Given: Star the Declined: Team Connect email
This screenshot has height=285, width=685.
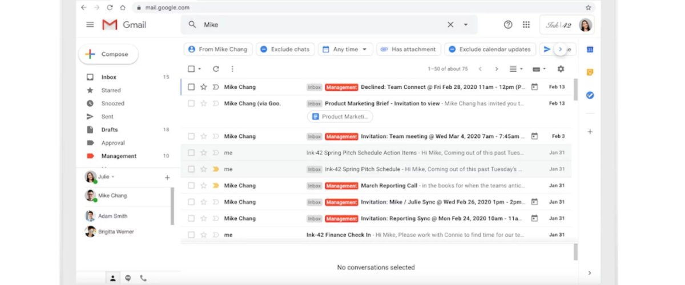Looking at the screenshot, I should [x=203, y=87].
